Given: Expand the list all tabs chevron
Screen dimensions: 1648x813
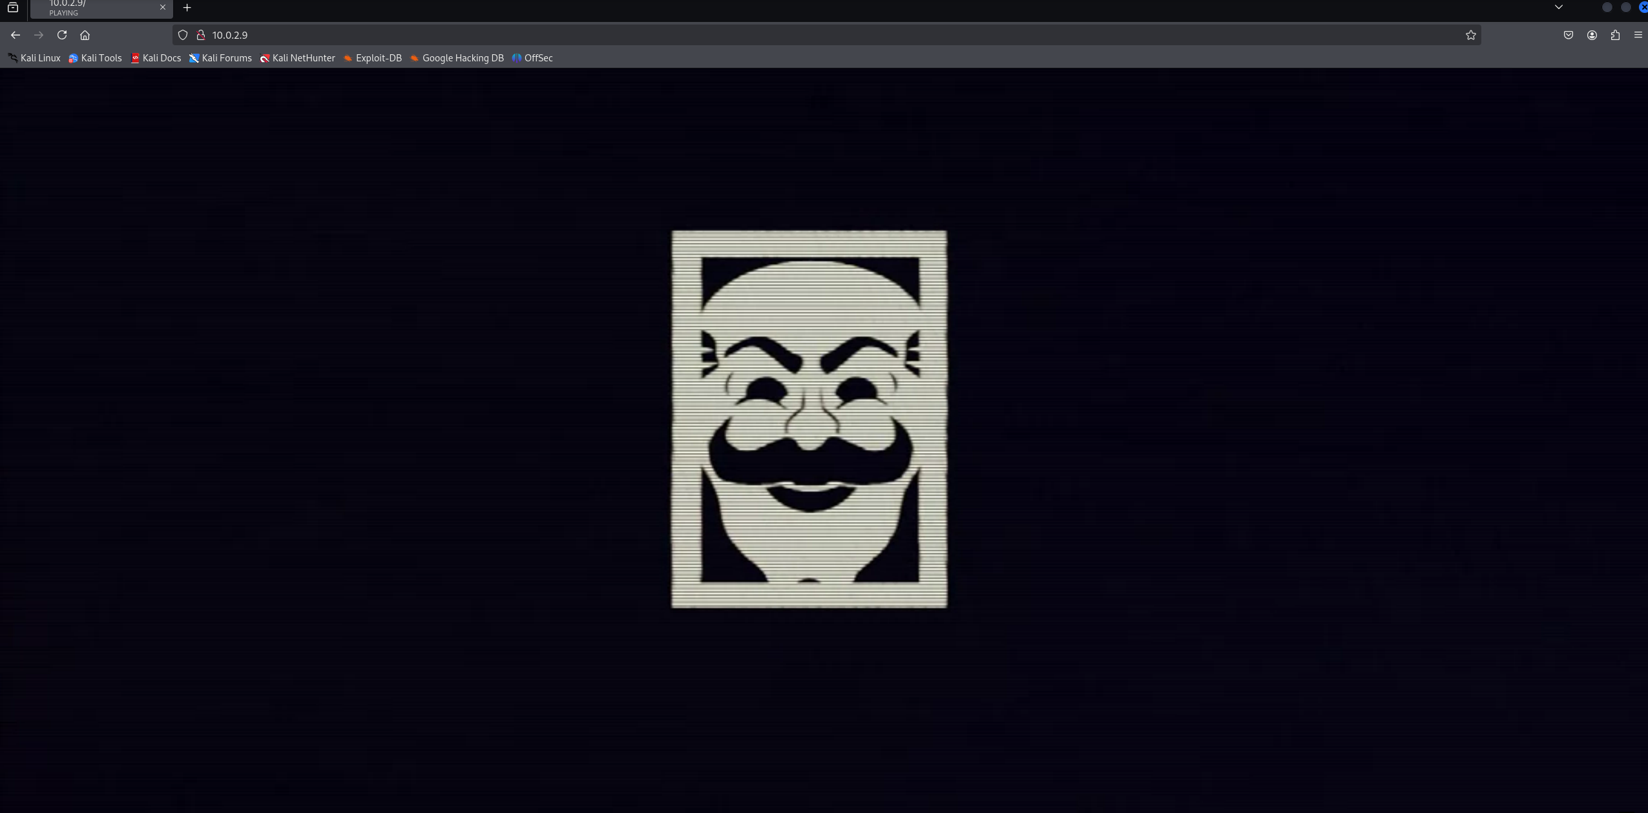Looking at the screenshot, I should [x=1558, y=7].
